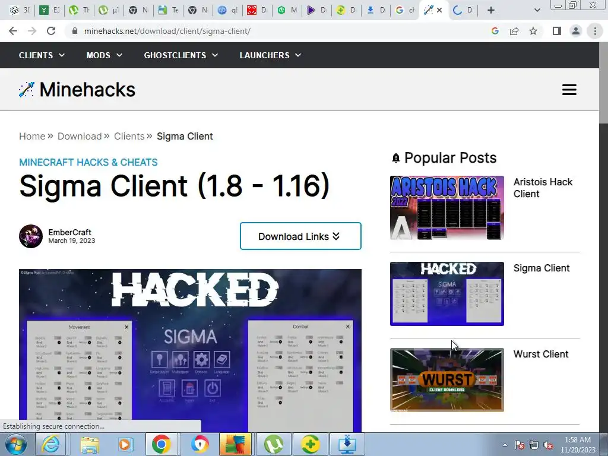608x456 pixels.
Task: Launch Internet Explorer from taskbar
Action: pos(51,444)
